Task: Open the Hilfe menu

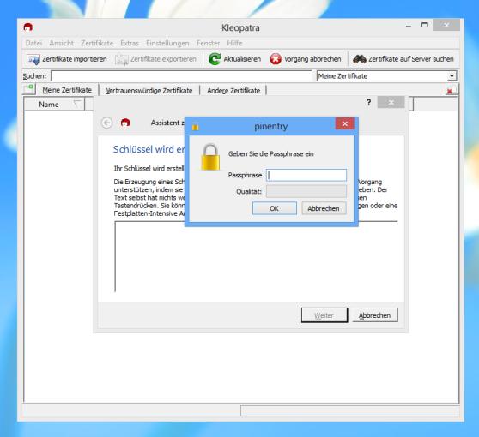Action: [x=234, y=44]
